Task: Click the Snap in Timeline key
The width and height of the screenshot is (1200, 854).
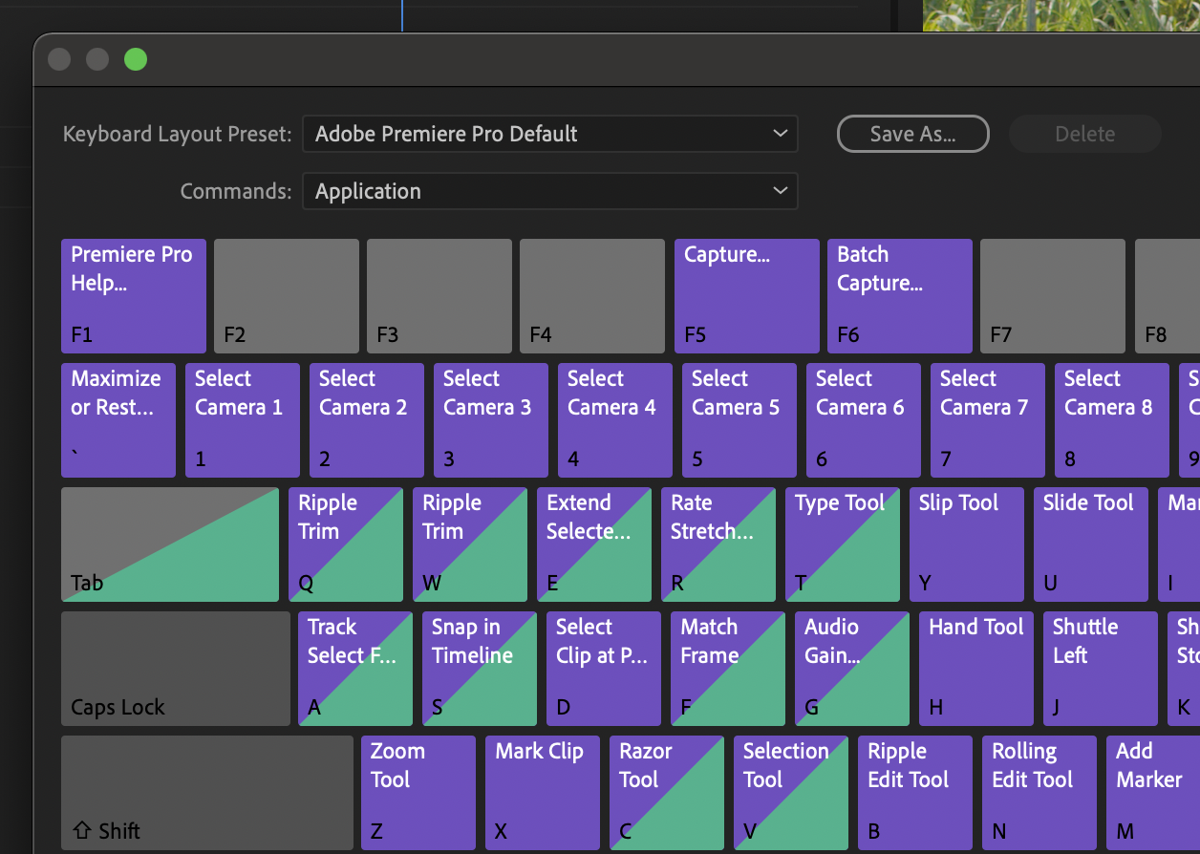Action: (479, 669)
